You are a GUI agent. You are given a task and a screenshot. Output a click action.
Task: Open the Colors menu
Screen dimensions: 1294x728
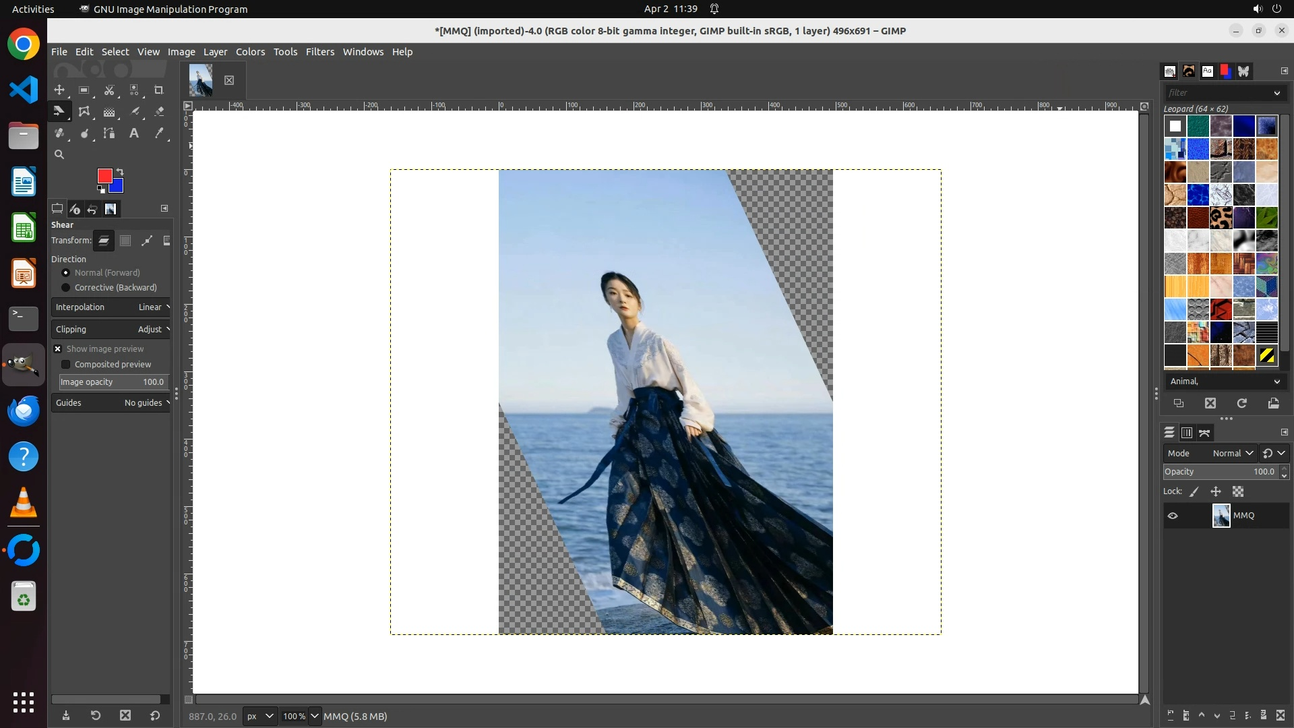pos(250,52)
